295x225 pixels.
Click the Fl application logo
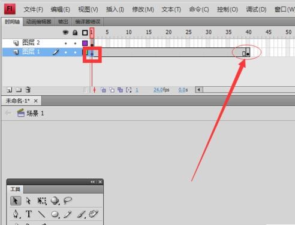coord(10,9)
